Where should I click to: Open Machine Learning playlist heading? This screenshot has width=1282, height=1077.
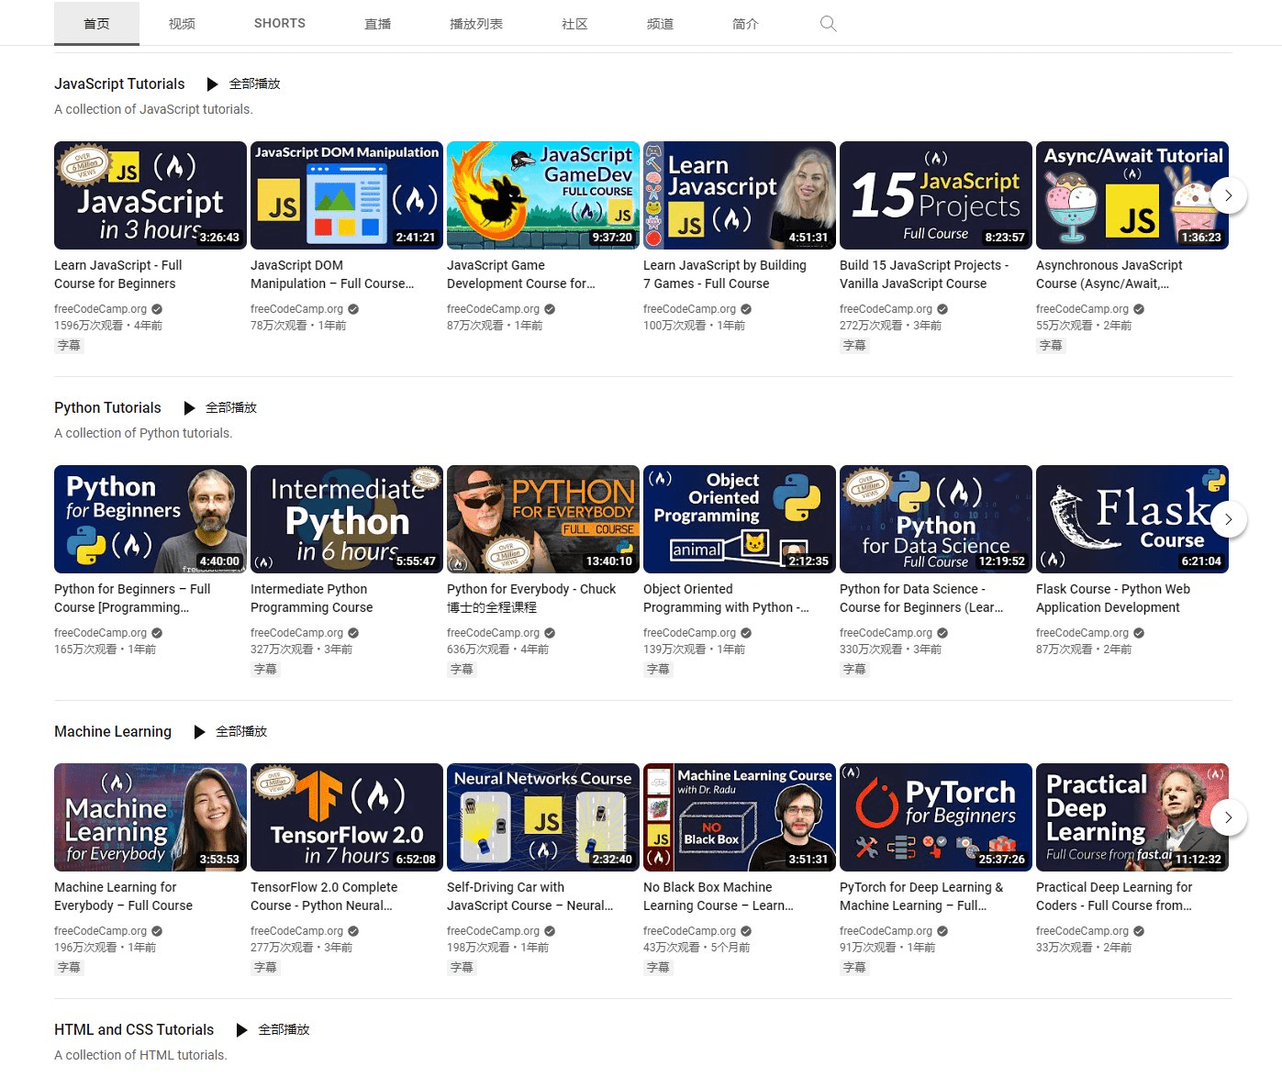pyautogui.click(x=113, y=732)
